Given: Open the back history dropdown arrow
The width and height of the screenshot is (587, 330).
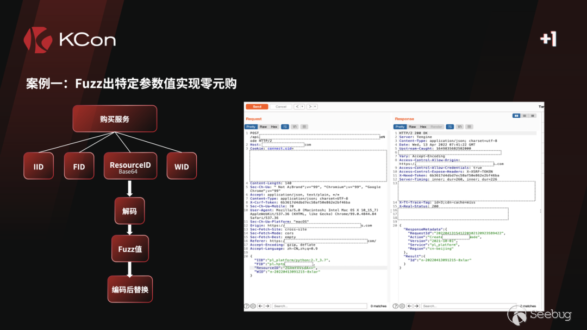Looking at the screenshot, I should click(303, 107).
